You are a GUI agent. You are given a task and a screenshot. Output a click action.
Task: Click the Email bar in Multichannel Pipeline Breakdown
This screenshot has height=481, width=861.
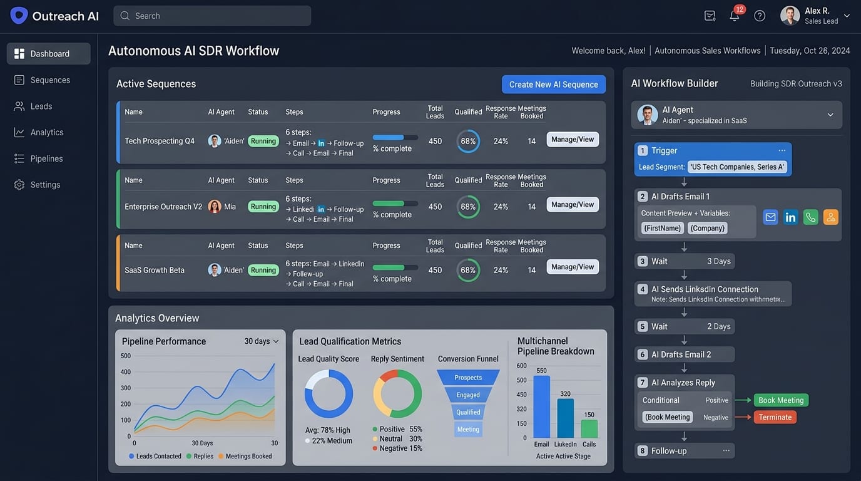tap(542, 406)
